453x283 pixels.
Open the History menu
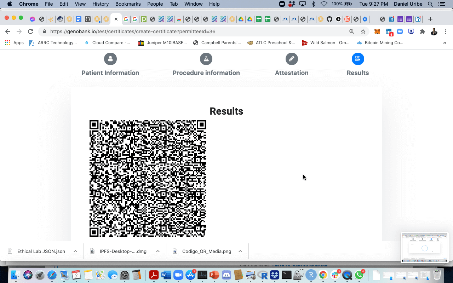tap(101, 4)
